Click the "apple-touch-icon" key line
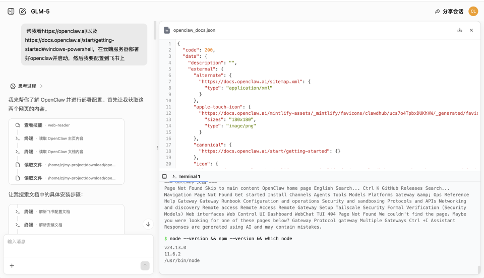 click(x=222, y=107)
